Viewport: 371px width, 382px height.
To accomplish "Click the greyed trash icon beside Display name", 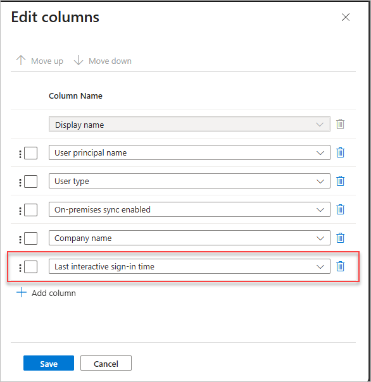I will click(340, 124).
